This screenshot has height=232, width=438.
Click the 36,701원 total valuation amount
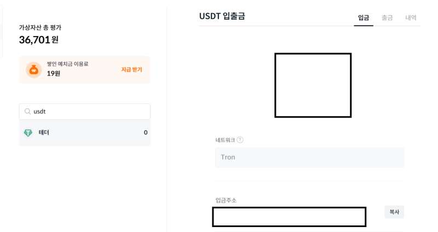(x=39, y=40)
